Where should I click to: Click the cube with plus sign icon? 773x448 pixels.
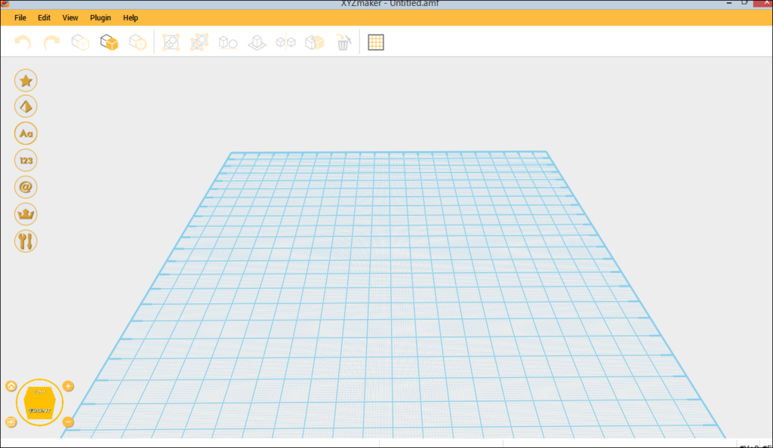[138, 42]
